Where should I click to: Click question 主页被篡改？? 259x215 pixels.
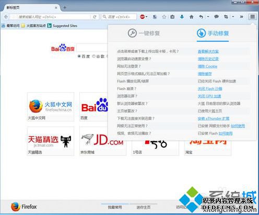tap(127, 111)
